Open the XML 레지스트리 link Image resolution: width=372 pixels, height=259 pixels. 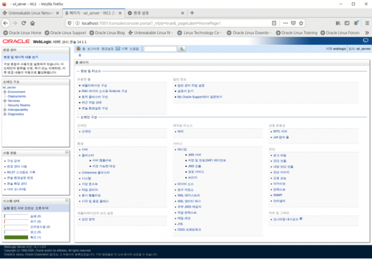click(x=189, y=195)
